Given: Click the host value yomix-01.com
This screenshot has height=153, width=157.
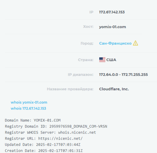Looking at the screenshot, I should pos(113,27).
